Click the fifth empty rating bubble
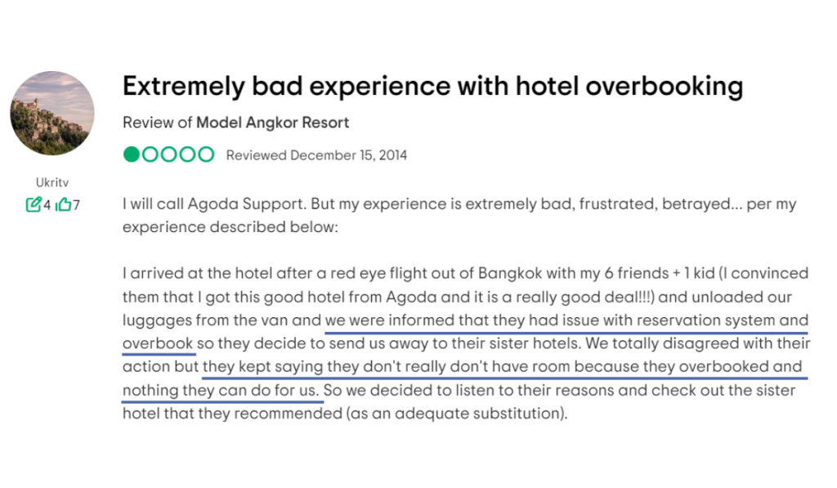Image resolution: width=837 pixels, height=488 pixels. [206, 154]
